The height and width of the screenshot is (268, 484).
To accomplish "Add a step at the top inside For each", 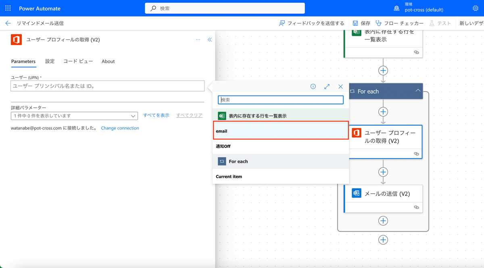I will (x=383, y=112).
